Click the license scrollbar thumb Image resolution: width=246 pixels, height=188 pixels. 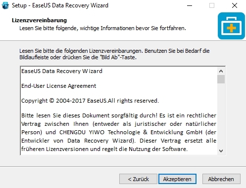tap(221, 79)
